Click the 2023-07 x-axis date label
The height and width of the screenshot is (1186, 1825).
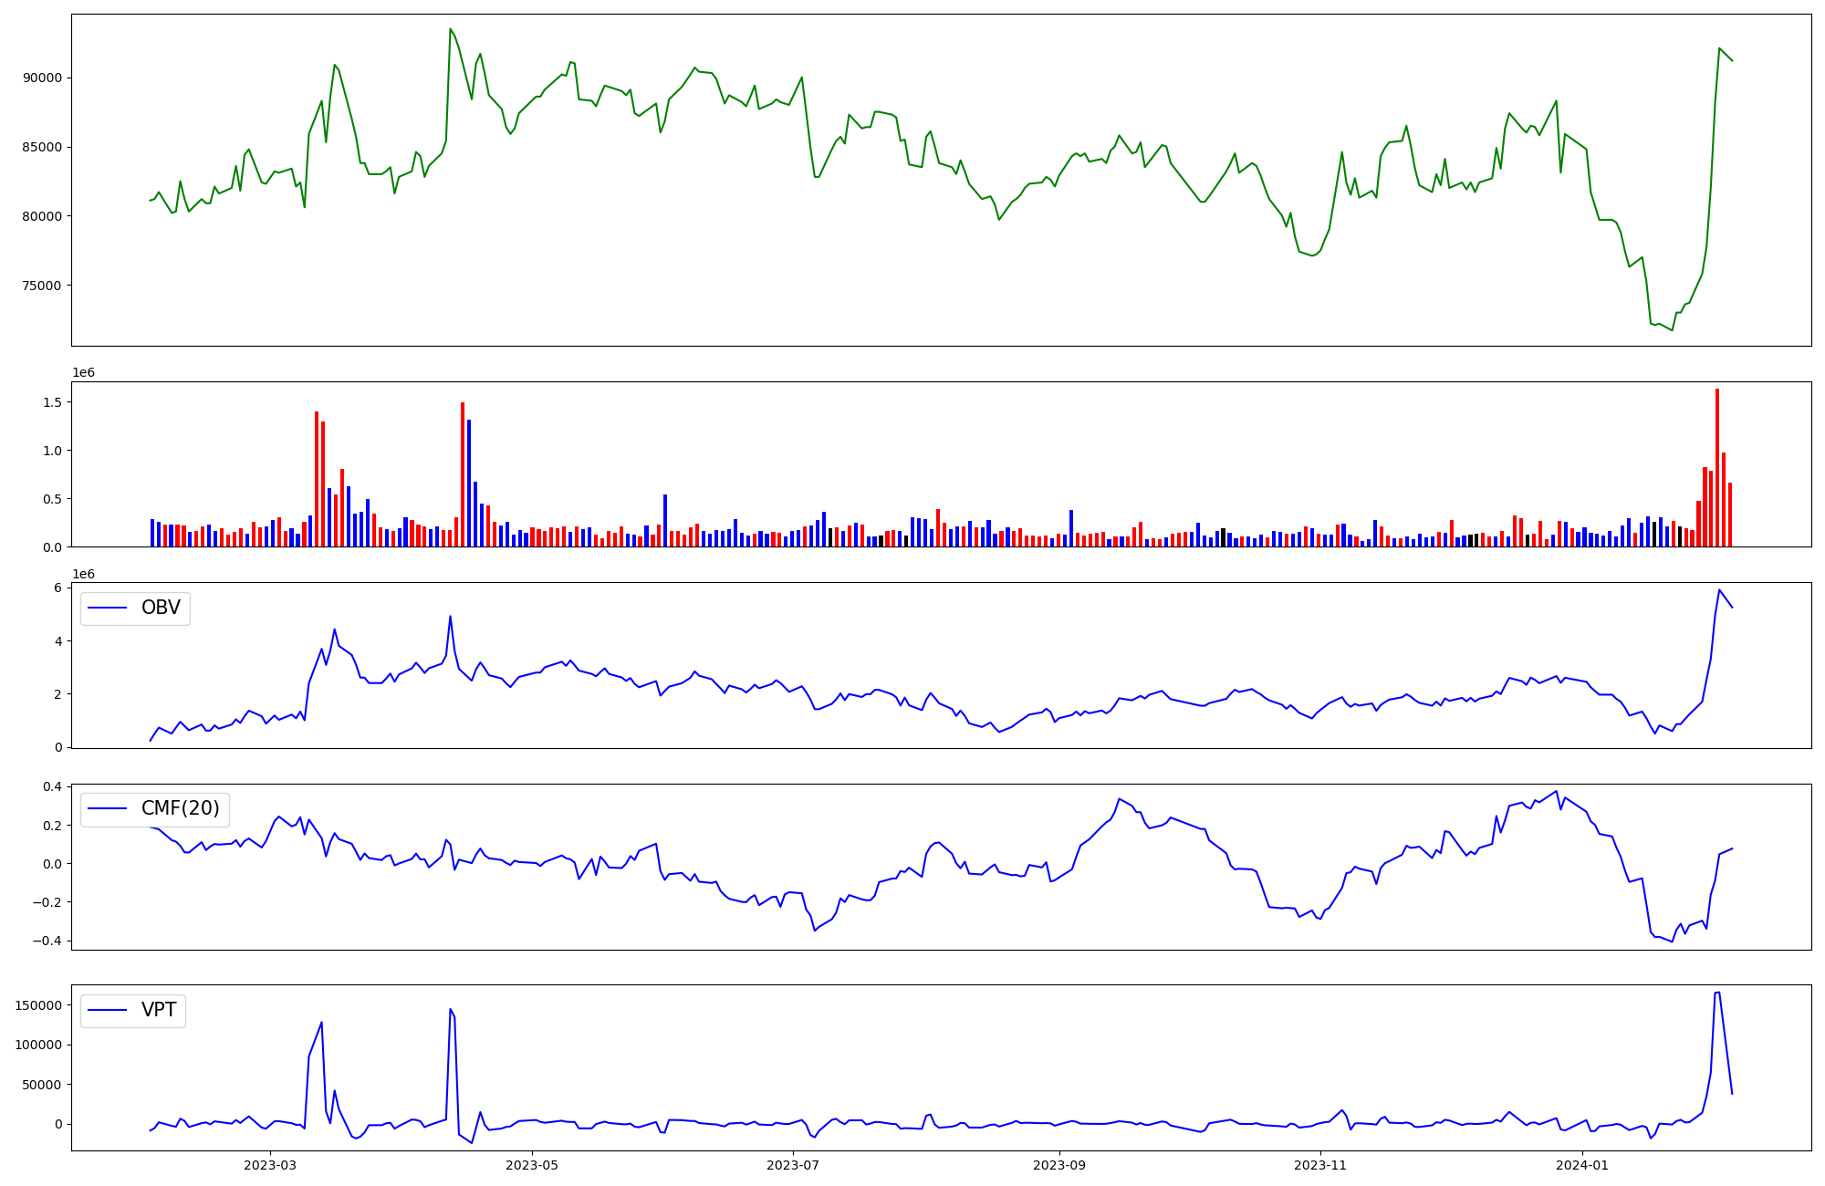coord(793,1165)
